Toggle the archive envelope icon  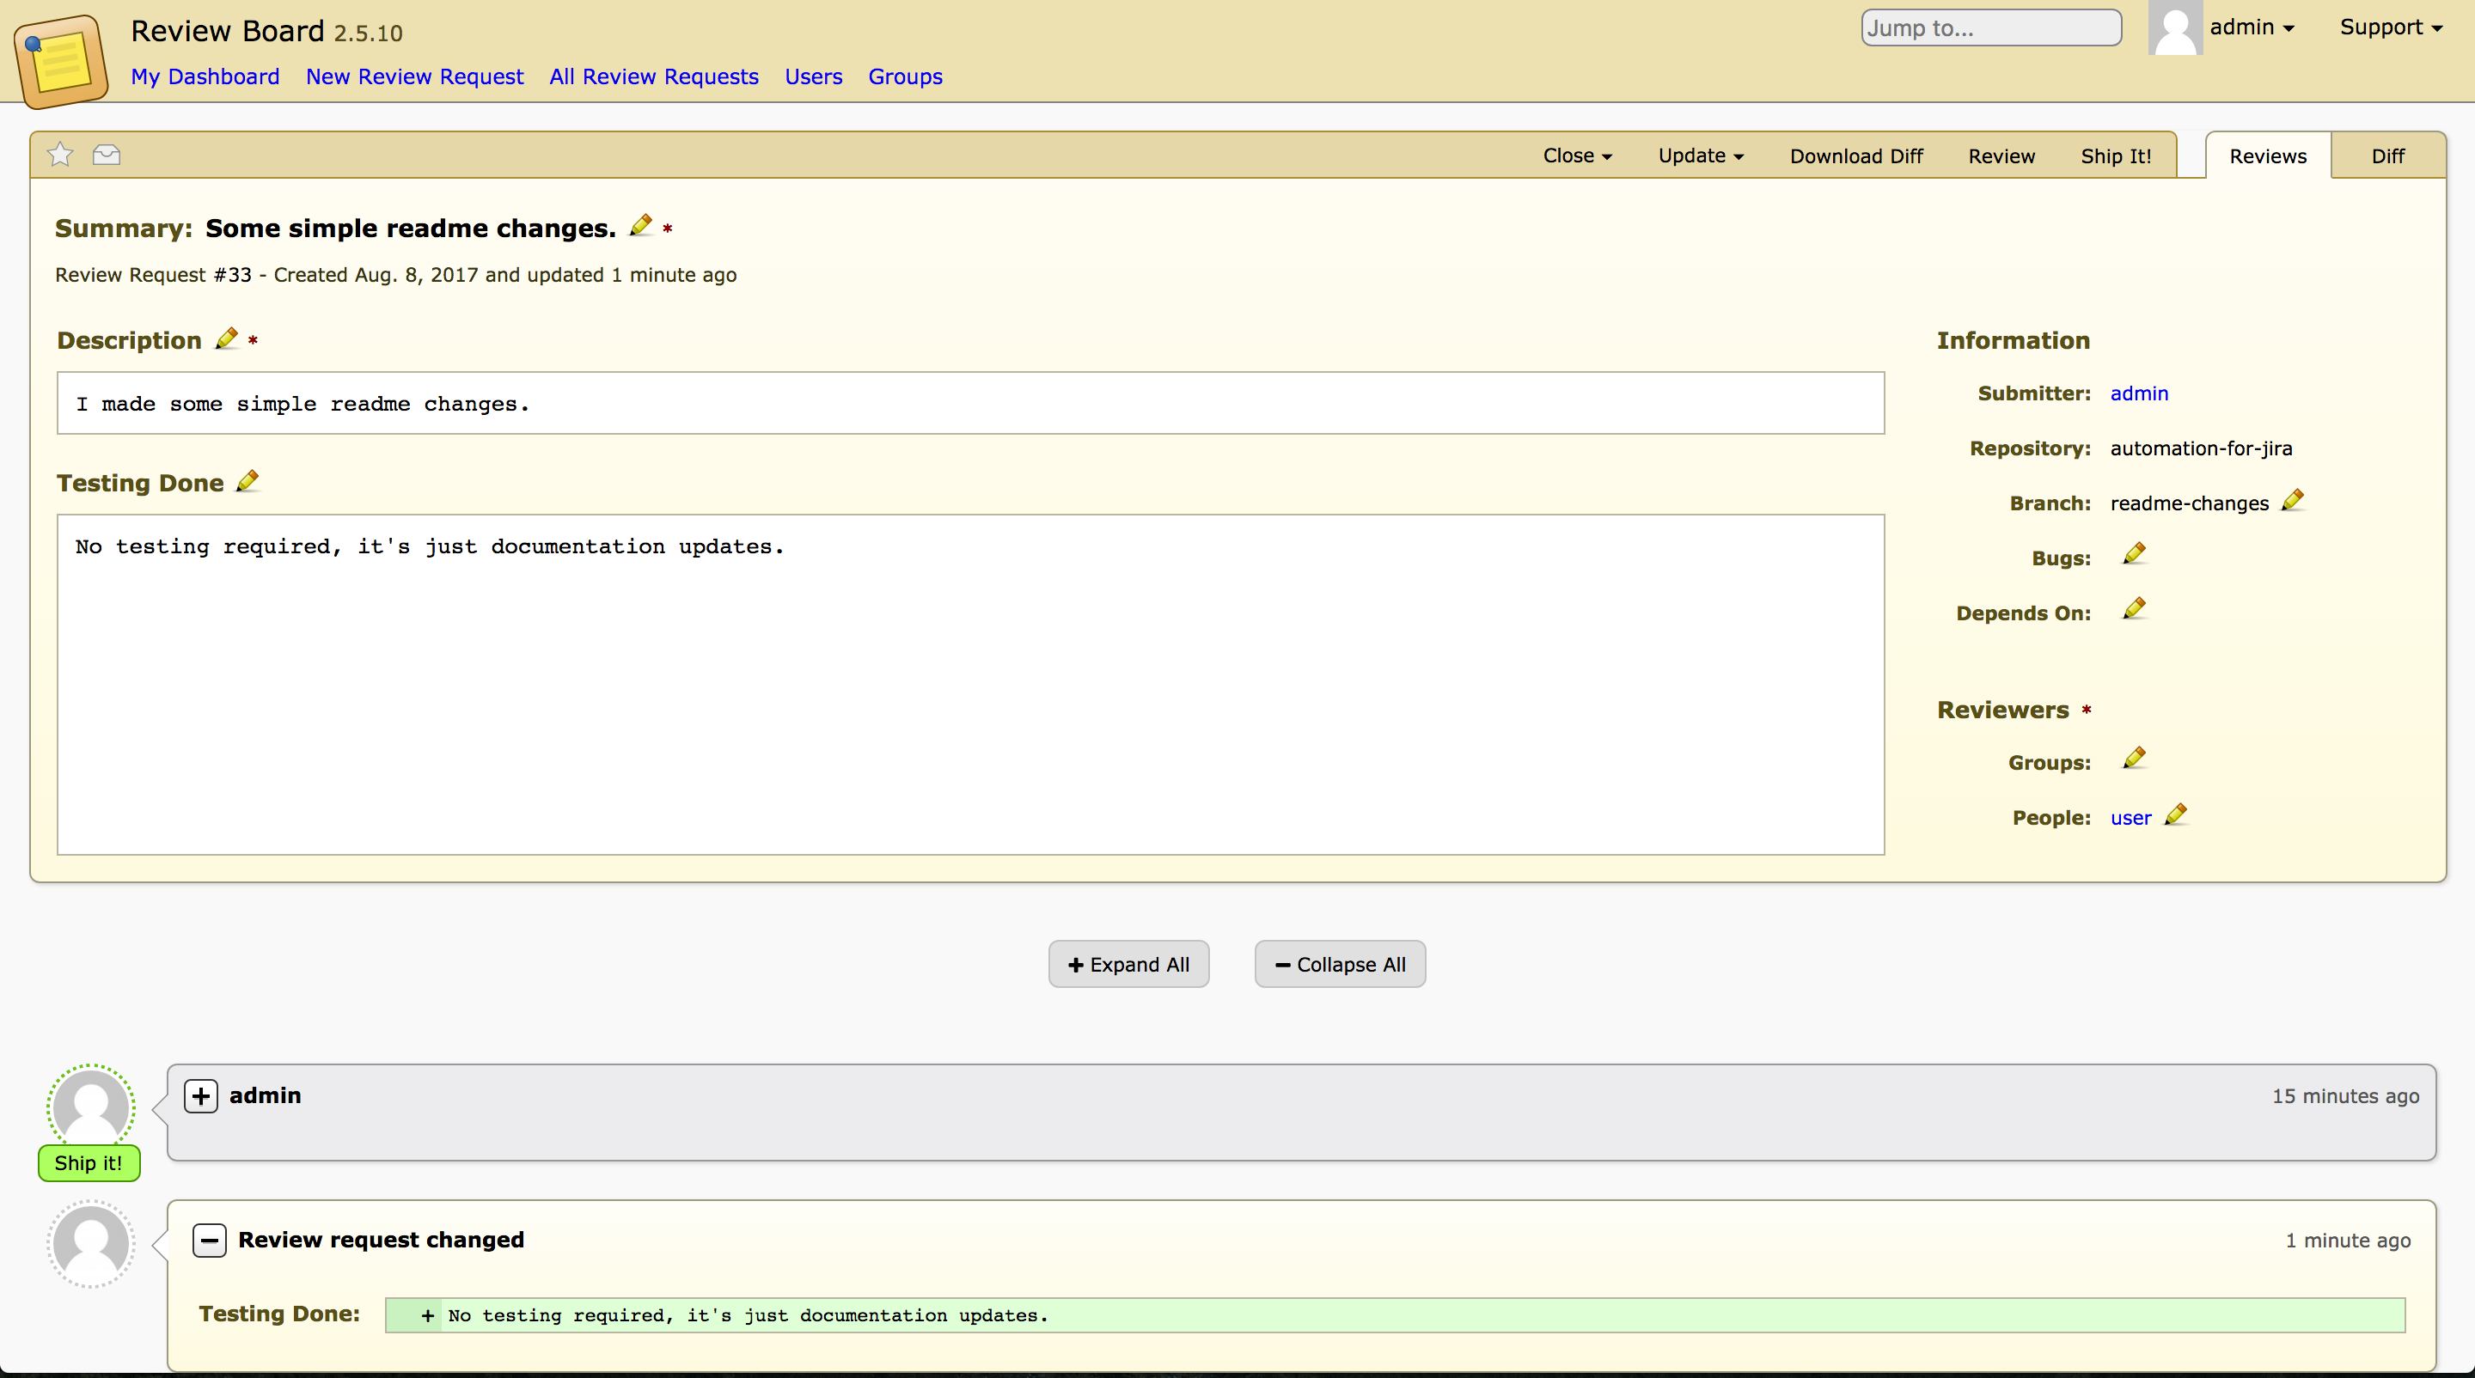(107, 155)
